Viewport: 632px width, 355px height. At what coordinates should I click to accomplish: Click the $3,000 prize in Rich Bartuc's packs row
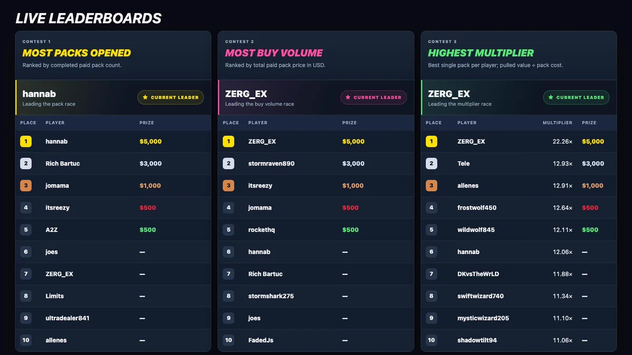[151, 164]
